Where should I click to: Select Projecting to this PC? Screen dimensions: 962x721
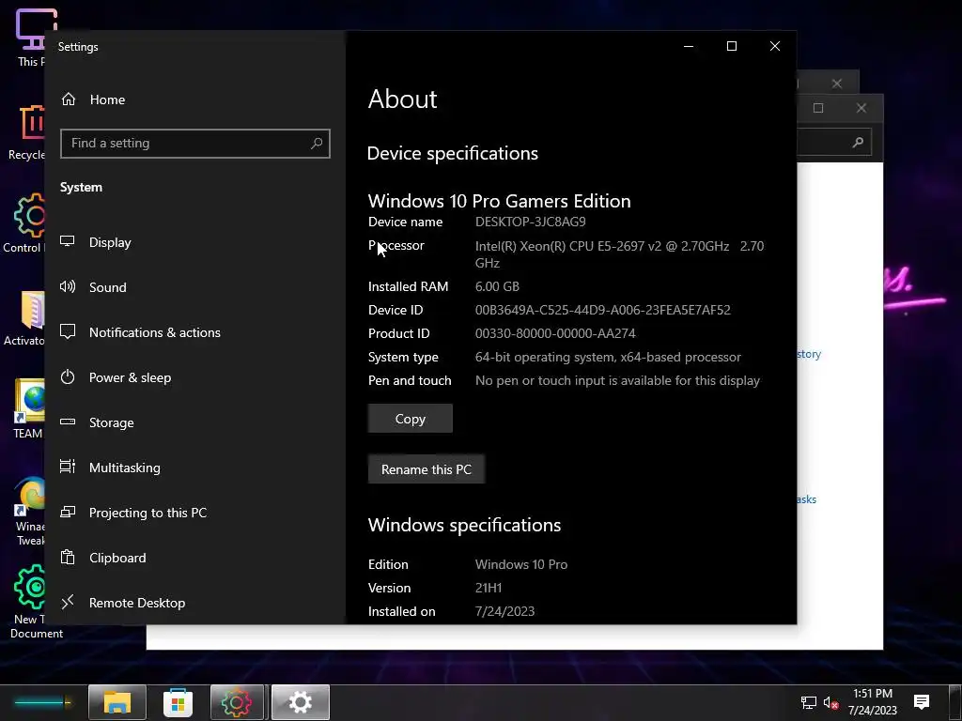[x=195, y=513]
